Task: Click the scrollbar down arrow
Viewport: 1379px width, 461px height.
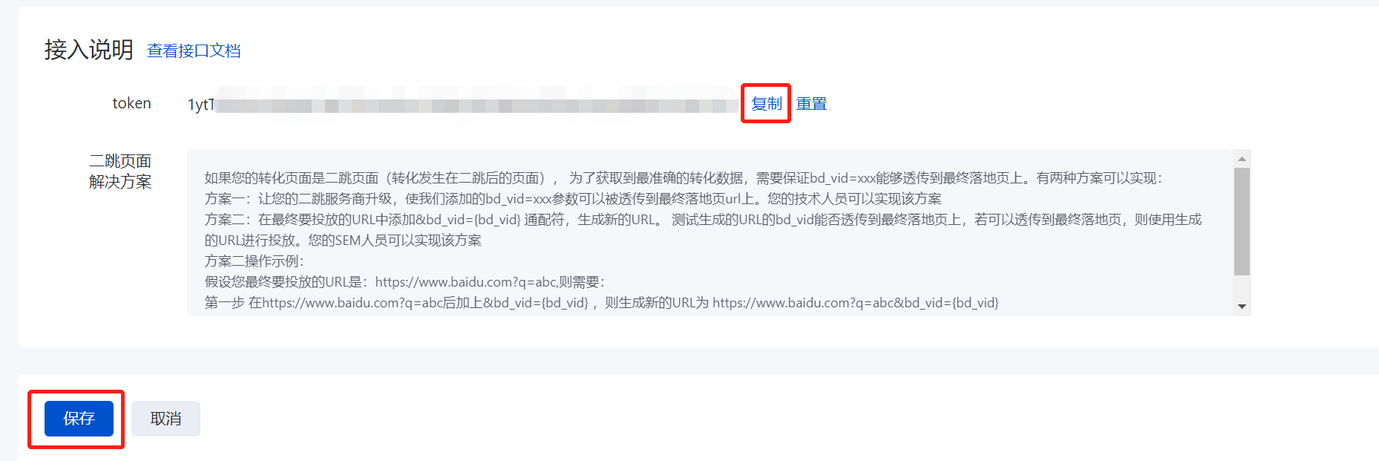Action: point(1242,307)
